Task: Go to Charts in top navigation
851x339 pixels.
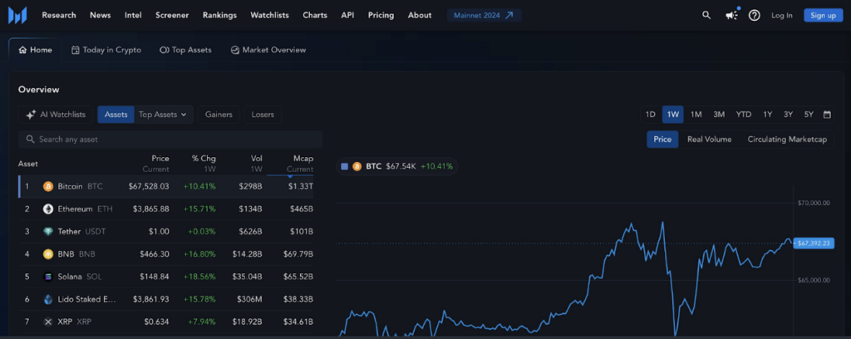Action: 315,15
